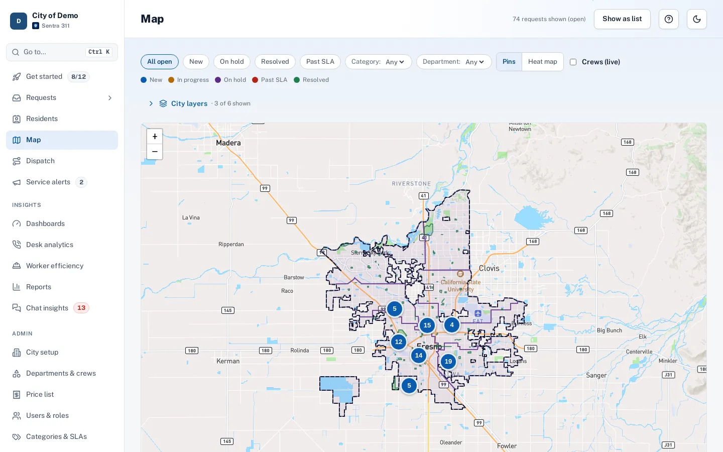This screenshot has height=452, width=723.
Task: Filter requests by Resolved status
Action: click(x=275, y=62)
